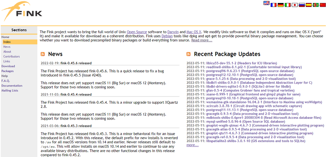The height and width of the screenshot is (157, 326).
Task: Open the readline8-shlibs-8.1.pl2-1 package link
Action: click(x=254, y=67)
